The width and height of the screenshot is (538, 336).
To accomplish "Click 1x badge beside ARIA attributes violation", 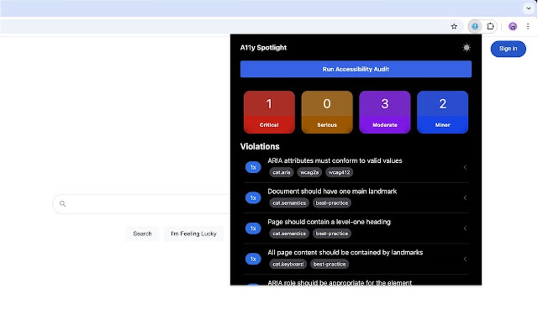I will point(253,167).
